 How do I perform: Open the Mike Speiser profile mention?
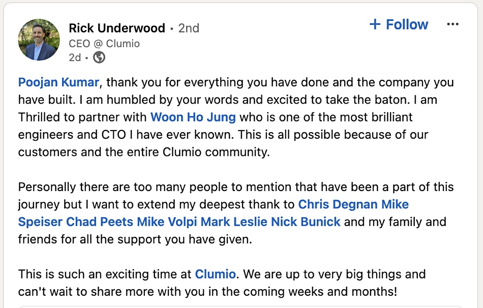tap(213, 213)
